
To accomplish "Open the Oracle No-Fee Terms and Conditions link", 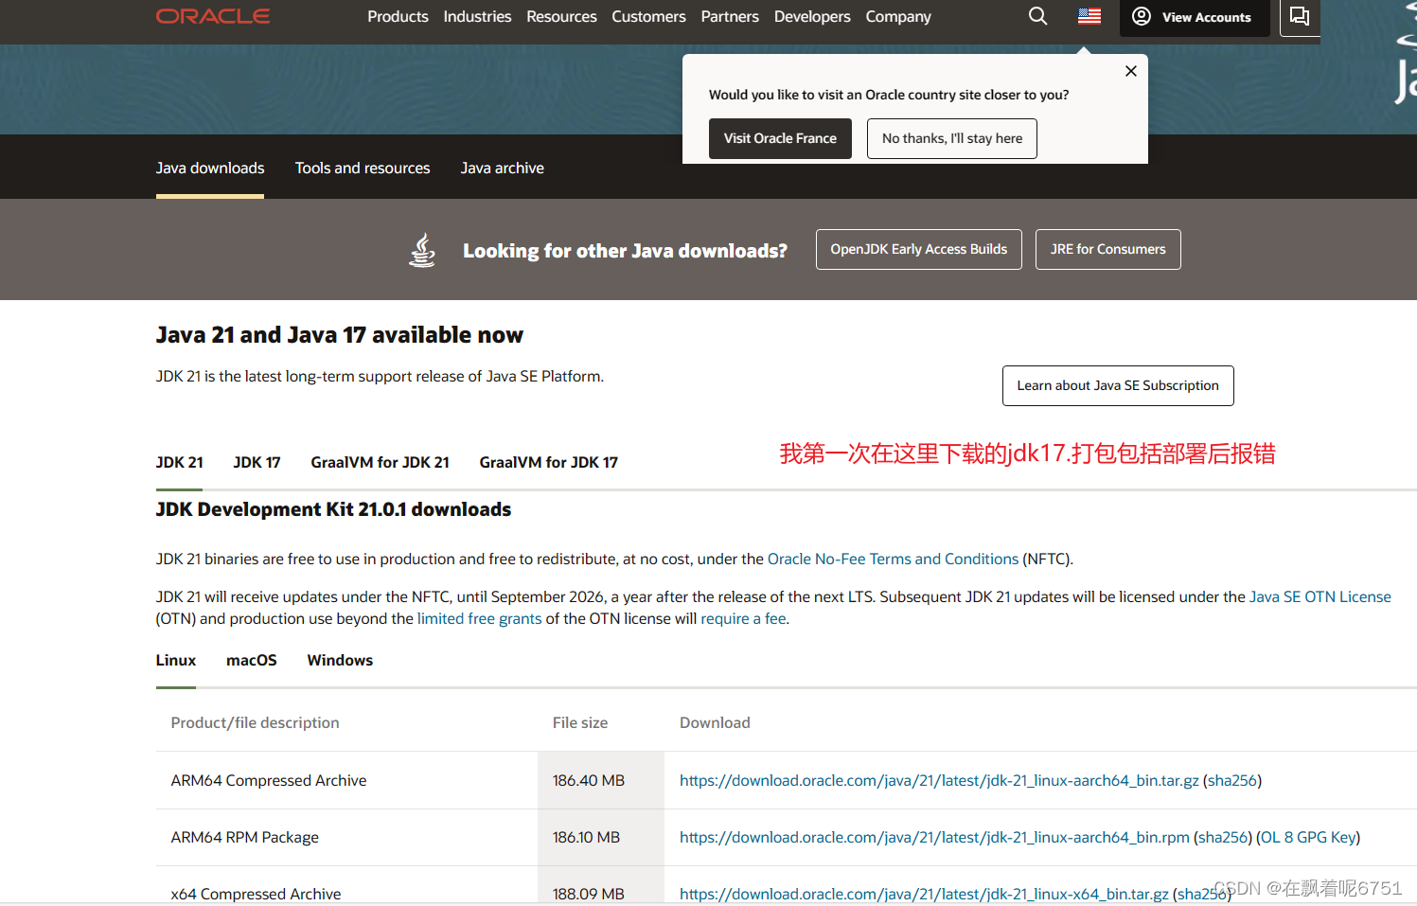I will click(893, 559).
